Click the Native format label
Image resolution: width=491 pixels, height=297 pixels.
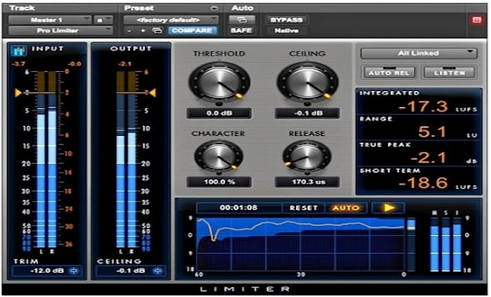287,30
